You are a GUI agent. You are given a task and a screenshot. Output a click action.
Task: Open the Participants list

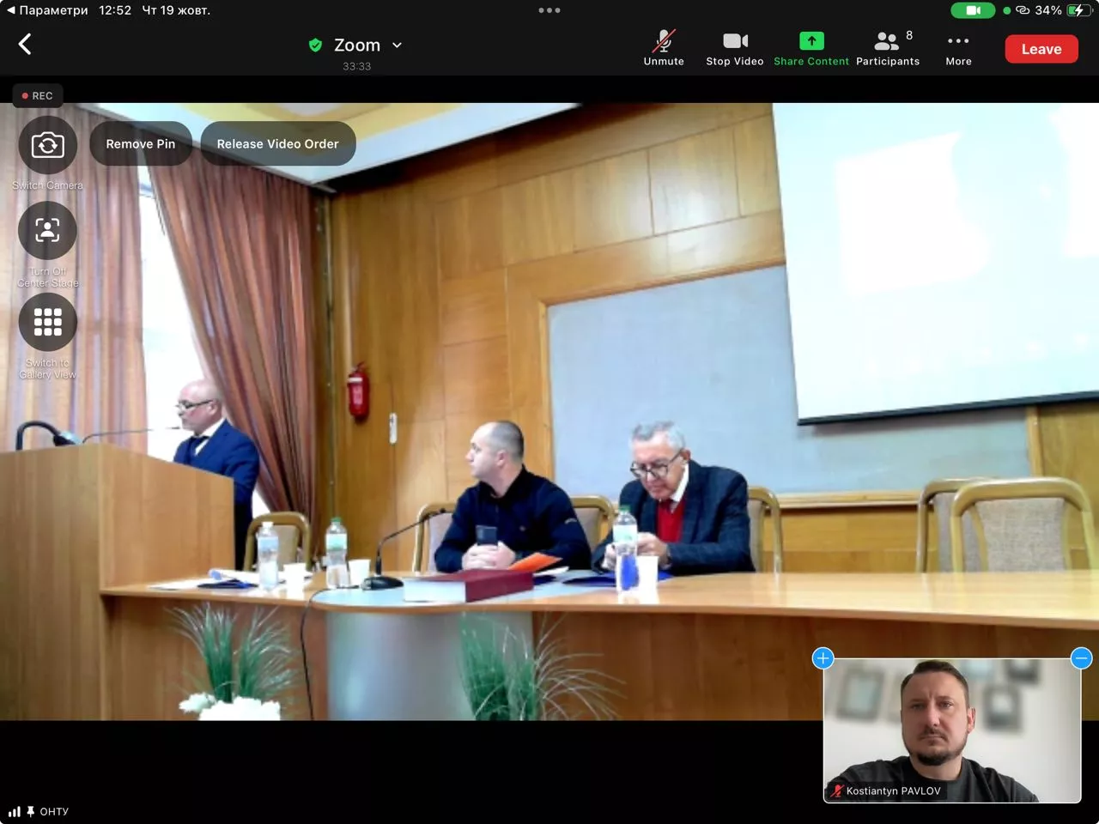[x=888, y=48]
